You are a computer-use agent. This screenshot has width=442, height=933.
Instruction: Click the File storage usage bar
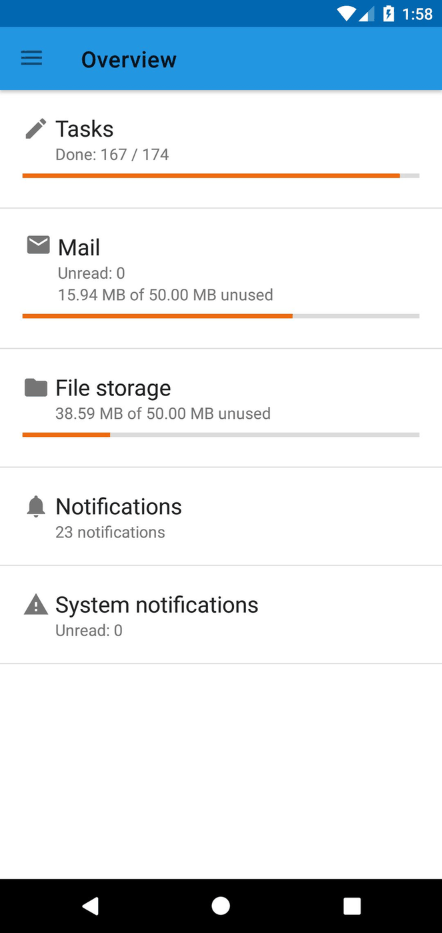(x=221, y=435)
